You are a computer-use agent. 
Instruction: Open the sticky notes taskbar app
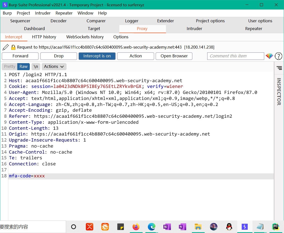[x=120, y=227]
